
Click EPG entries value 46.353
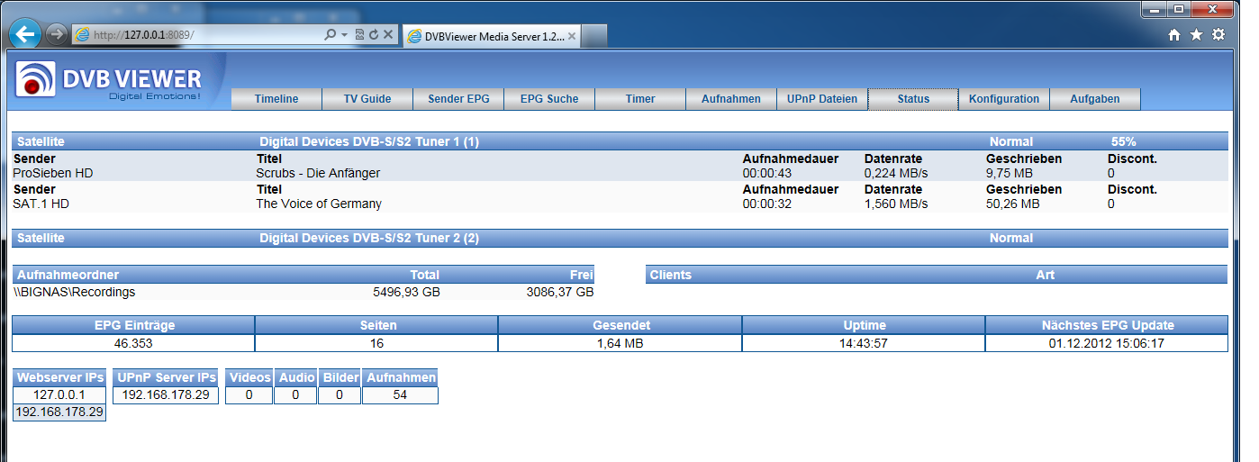click(x=134, y=343)
